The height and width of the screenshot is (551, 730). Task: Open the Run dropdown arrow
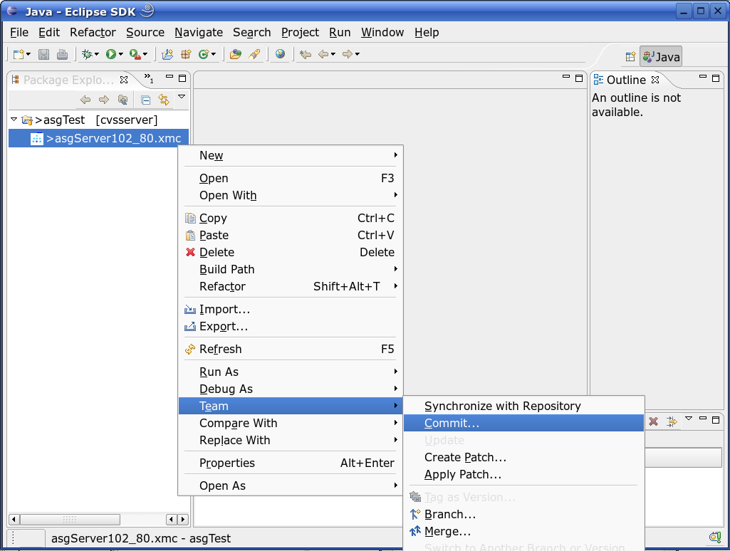tap(120, 54)
